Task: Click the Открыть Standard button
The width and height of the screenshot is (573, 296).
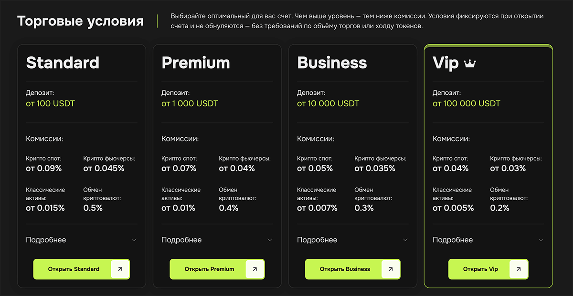Action: pyautogui.click(x=82, y=269)
